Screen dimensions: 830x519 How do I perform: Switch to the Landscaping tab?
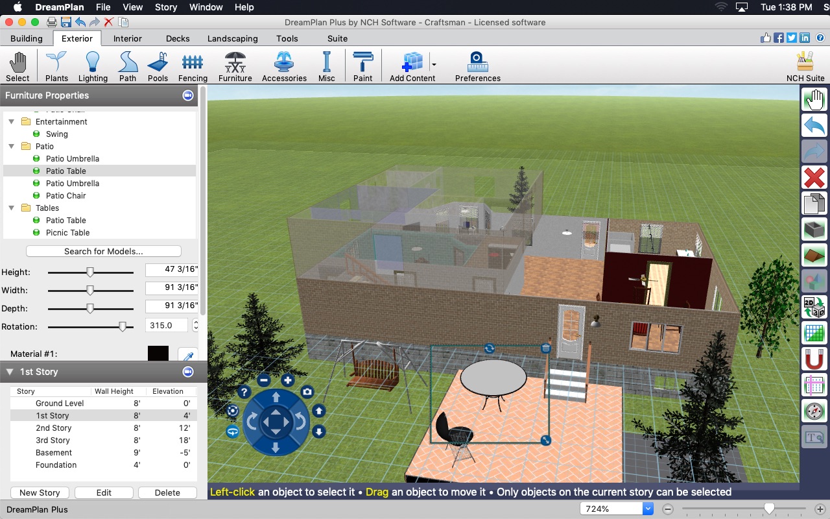tap(232, 38)
